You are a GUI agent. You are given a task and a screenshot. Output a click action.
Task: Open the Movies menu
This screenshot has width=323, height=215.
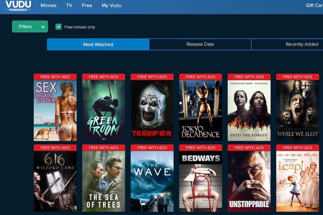[48, 5]
